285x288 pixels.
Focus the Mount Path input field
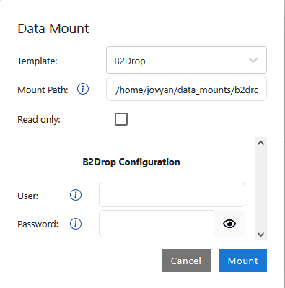[x=186, y=89]
